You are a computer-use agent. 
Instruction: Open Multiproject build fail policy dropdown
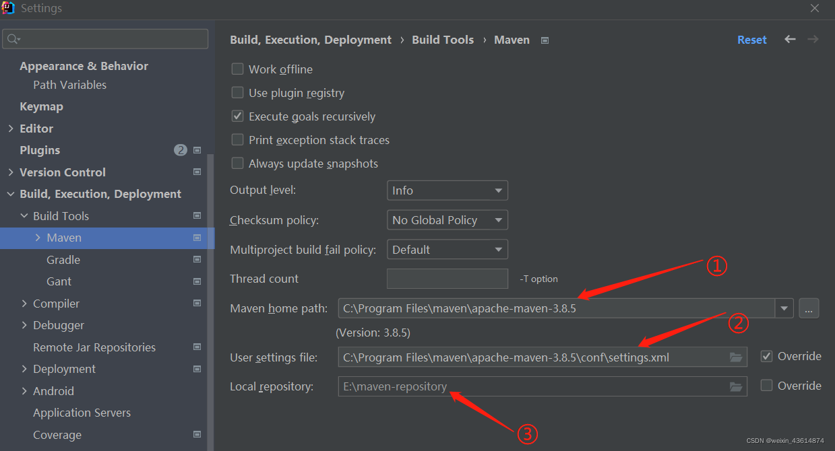tap(447, 250)
